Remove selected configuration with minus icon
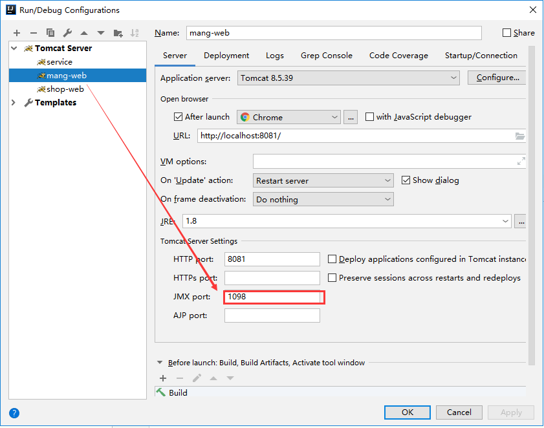544x428 pixels. tap(34, 33)
